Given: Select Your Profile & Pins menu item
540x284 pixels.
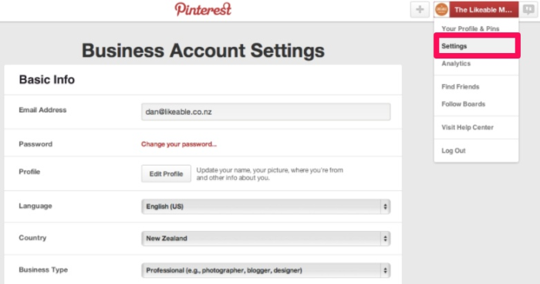Looking at the screenshot, I should coord(470,28).
